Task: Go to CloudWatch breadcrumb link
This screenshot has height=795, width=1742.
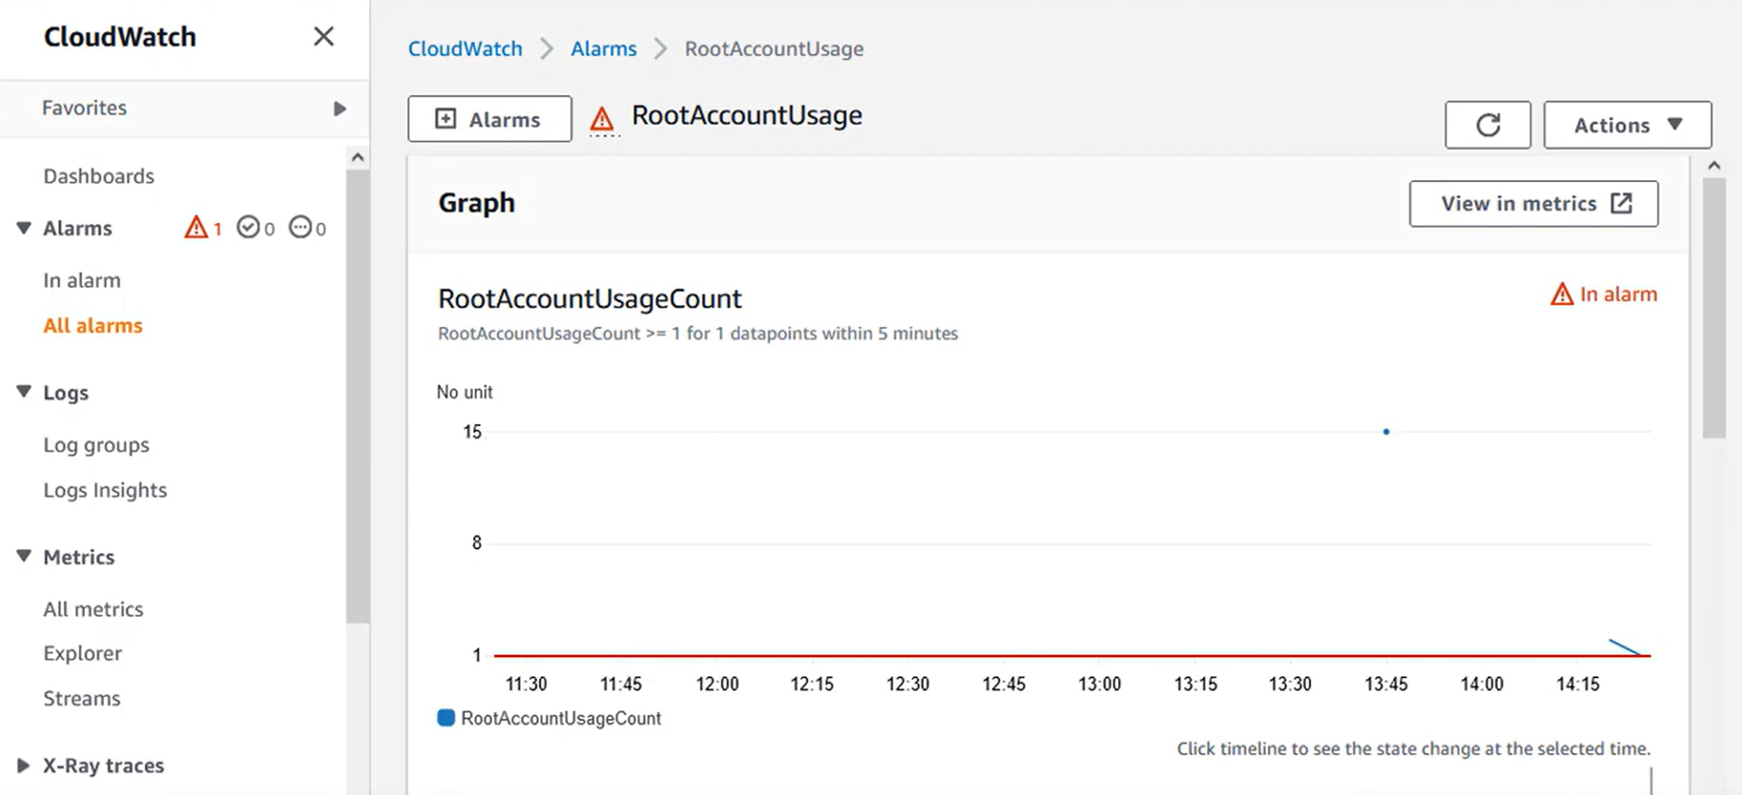Action: (465, 48)
